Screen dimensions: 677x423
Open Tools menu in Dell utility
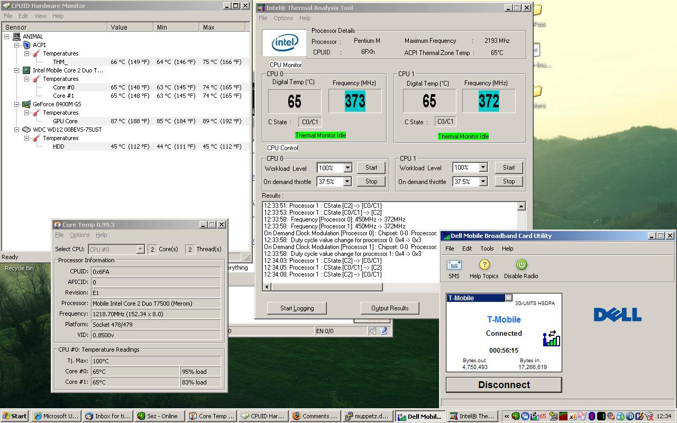point(487,249)
